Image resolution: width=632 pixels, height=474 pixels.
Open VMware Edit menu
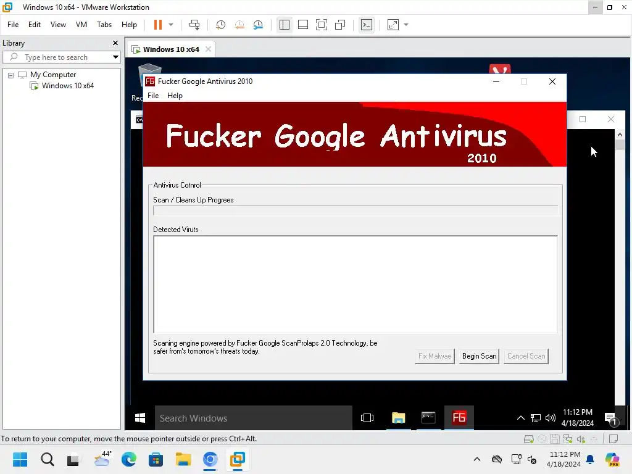click(x=35, y=25)
